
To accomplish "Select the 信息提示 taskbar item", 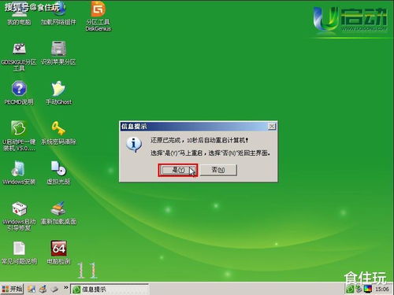I will coord(110,289).
